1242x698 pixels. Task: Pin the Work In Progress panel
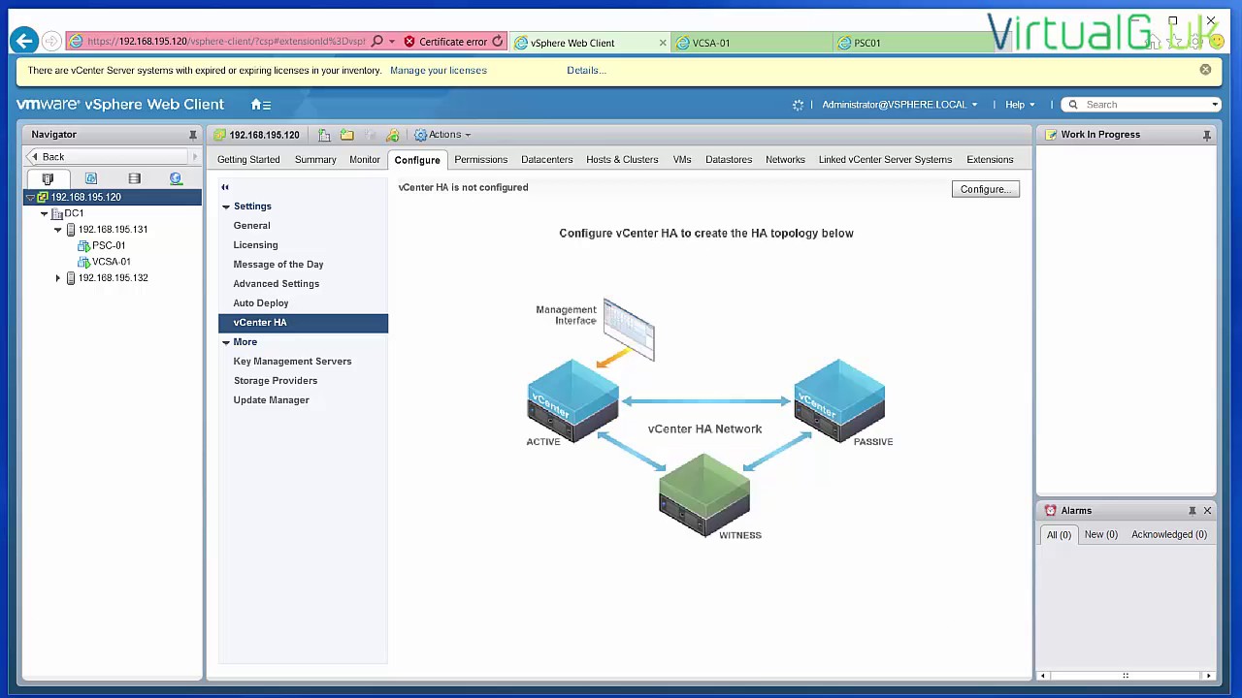point(1207,136)
